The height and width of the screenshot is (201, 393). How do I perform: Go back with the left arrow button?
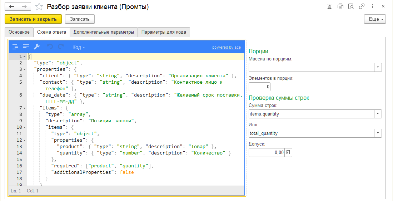pos(11,6)
